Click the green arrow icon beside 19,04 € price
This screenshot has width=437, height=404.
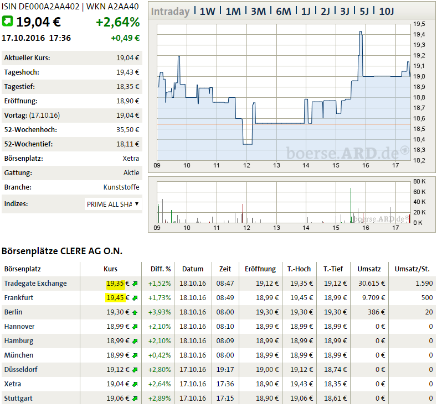point(8,22)
